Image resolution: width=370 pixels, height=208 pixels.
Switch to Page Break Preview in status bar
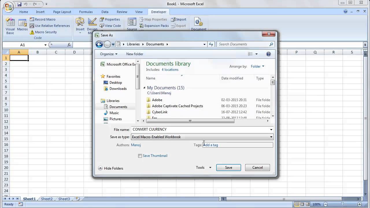click(308, 204)
